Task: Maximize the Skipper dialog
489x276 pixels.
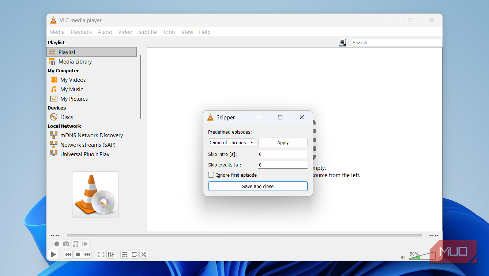Action: coord(280,117)
